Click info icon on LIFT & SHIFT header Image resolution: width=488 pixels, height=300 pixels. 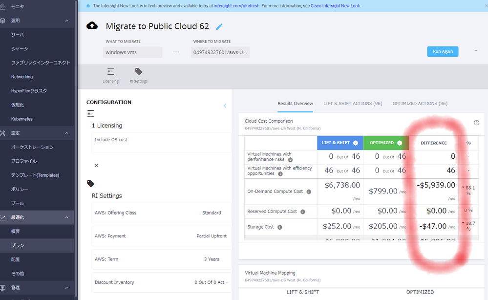click(356, 143)
